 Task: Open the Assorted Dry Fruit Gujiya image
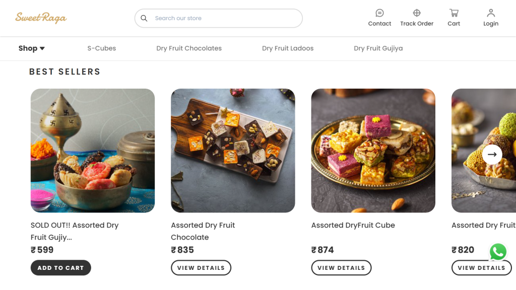tap(93, 151)
